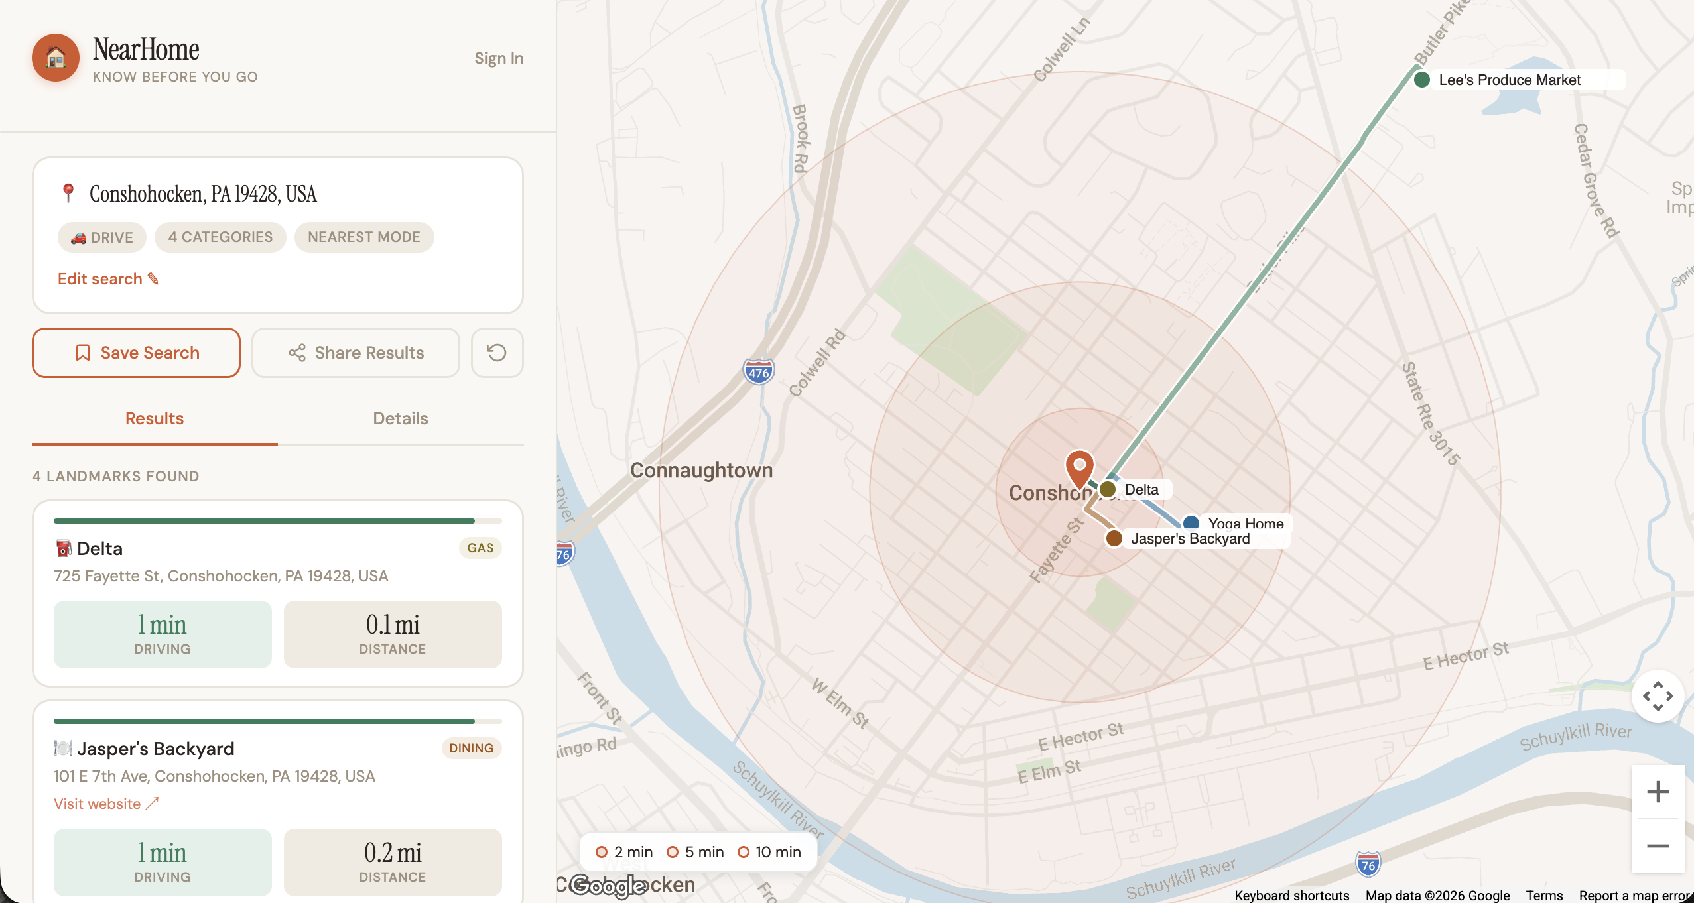Click the Lee's Produce Market map label
1694x903 pixels.
tap(1510, 80)
